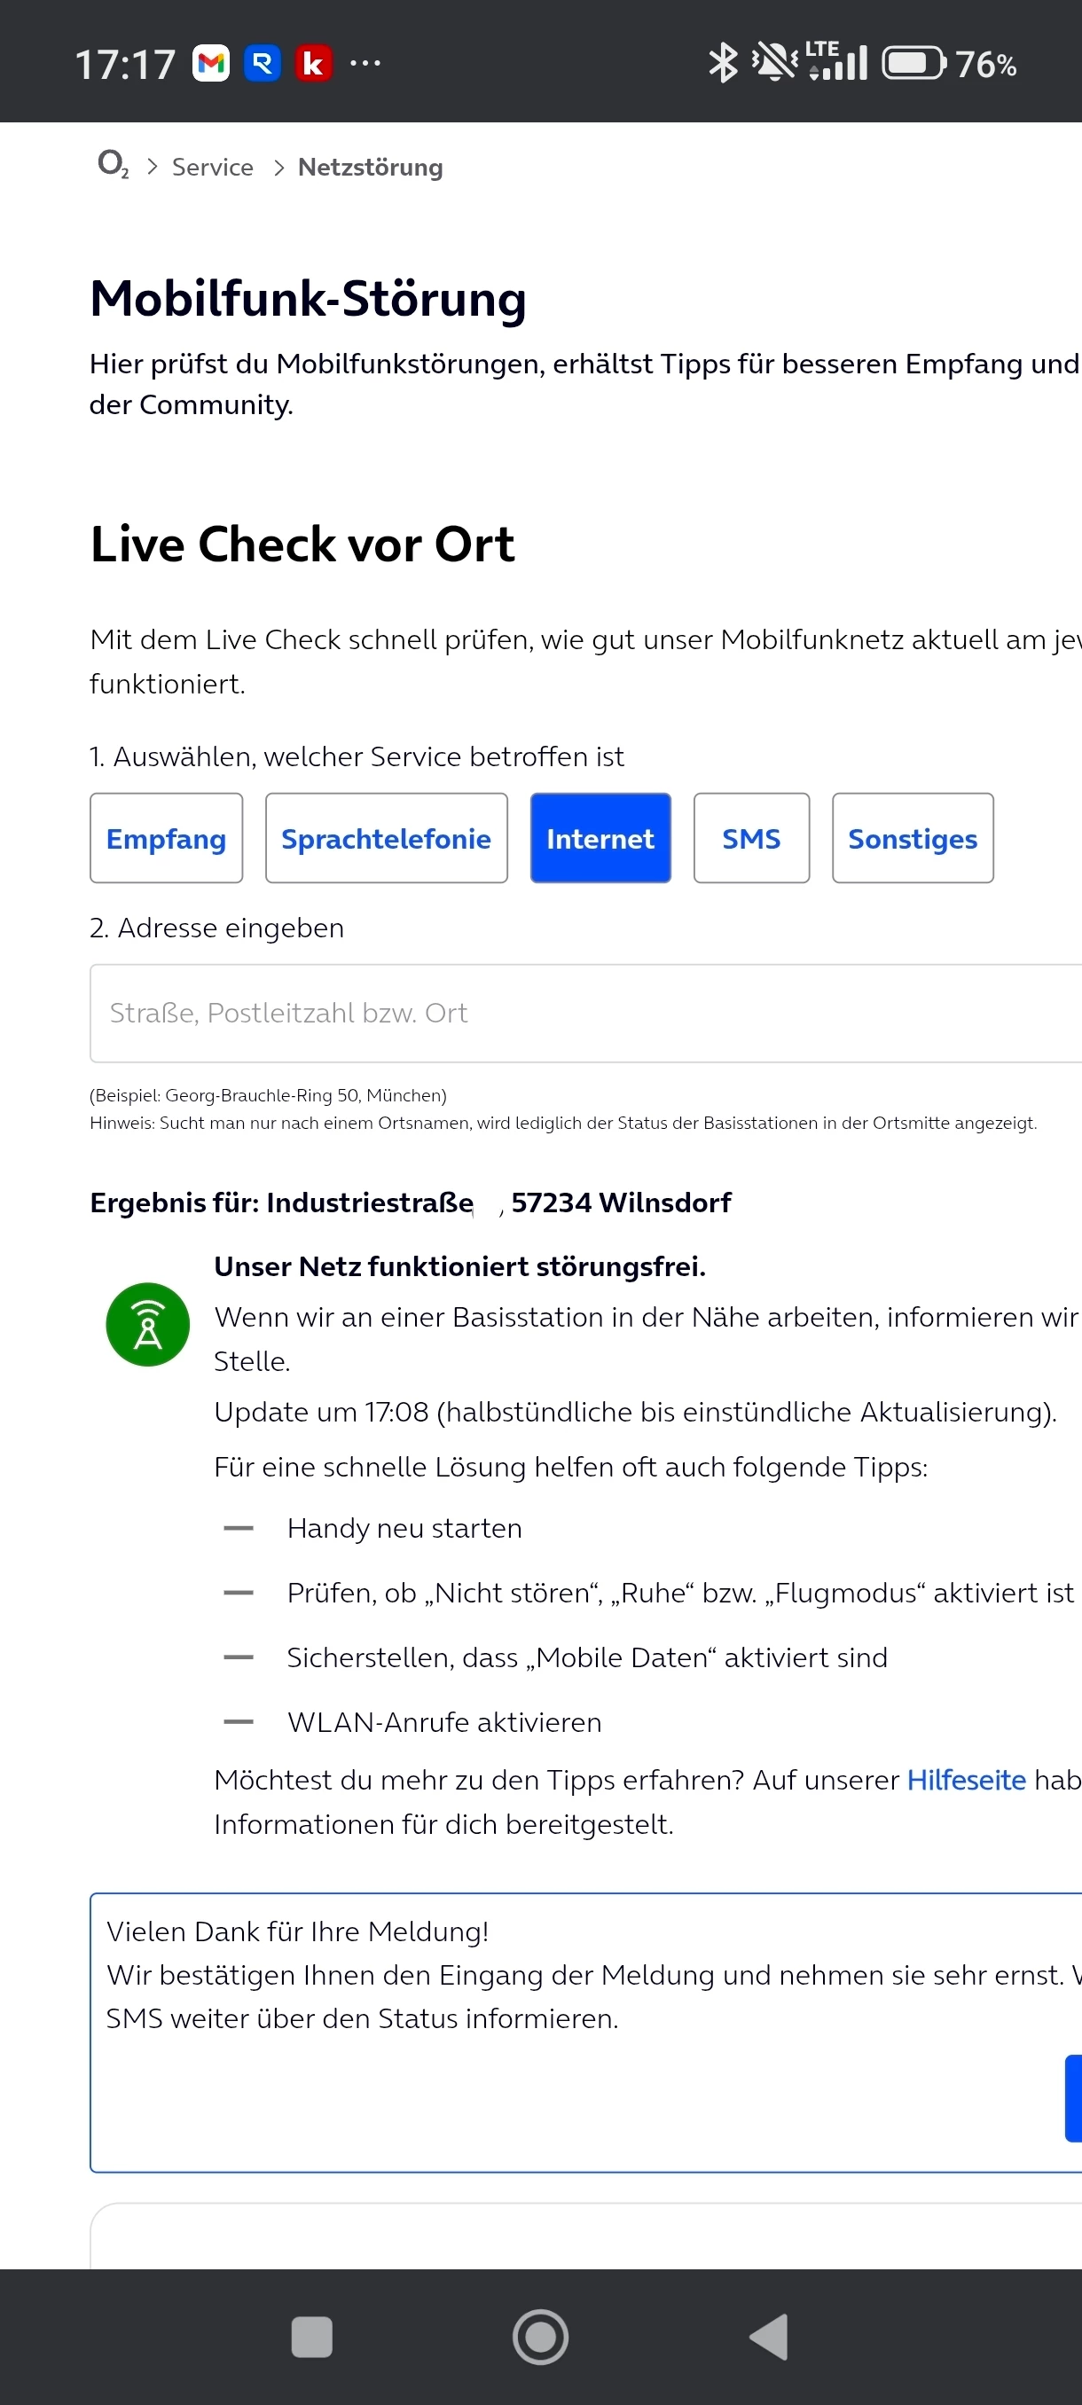Screen dimensions: 1082x2405
Task: Tap the O2 logo in breadcrumb
Action: 113,165
